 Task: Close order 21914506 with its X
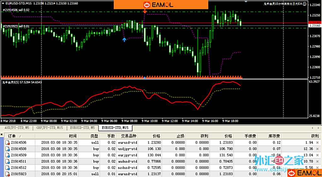pyautogui.click(x=317, y=143)
